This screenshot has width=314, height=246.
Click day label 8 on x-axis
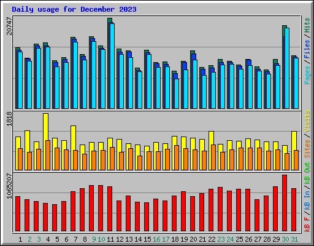(x=85, y=239)
